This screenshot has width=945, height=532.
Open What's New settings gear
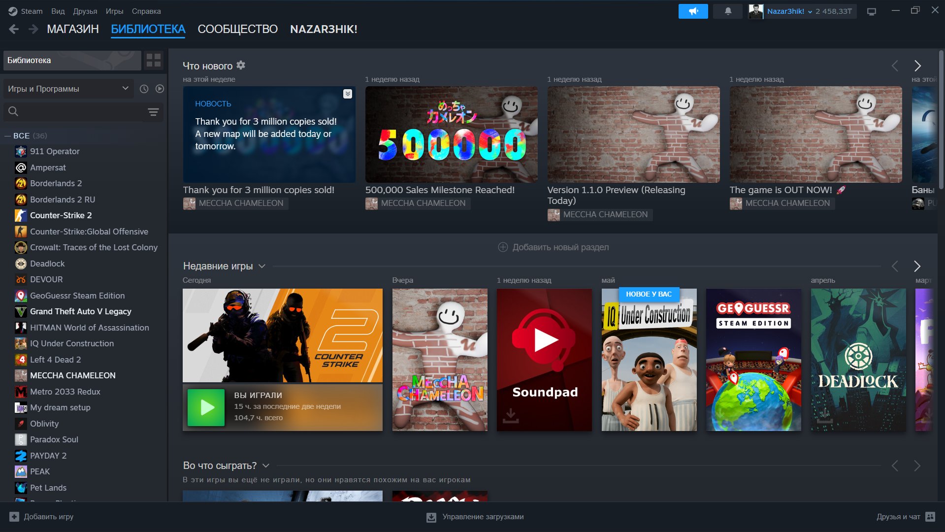(241, 65)
